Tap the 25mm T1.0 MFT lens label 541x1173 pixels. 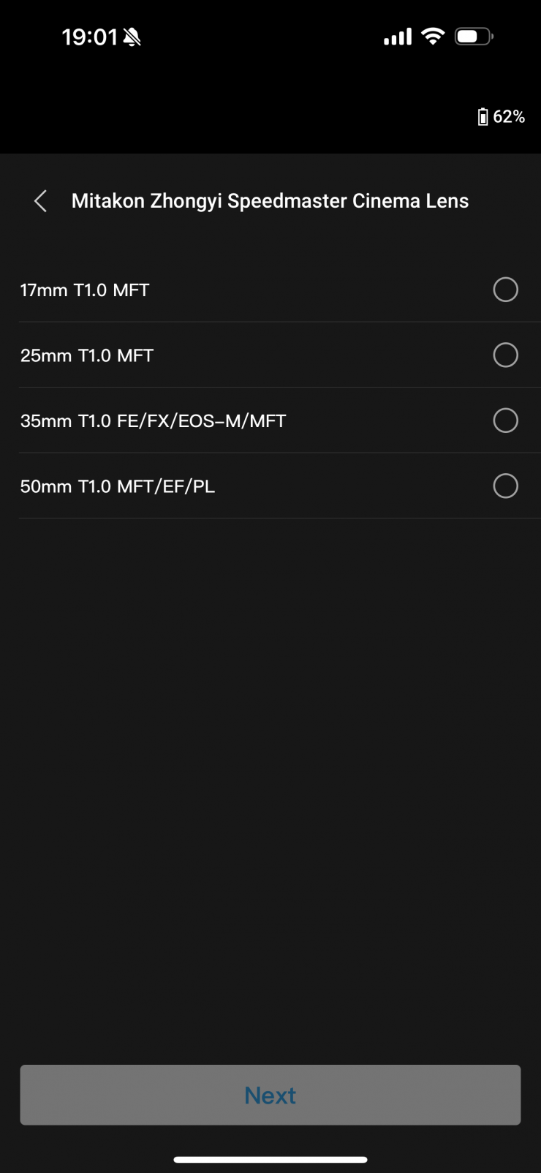coord(87,355)
